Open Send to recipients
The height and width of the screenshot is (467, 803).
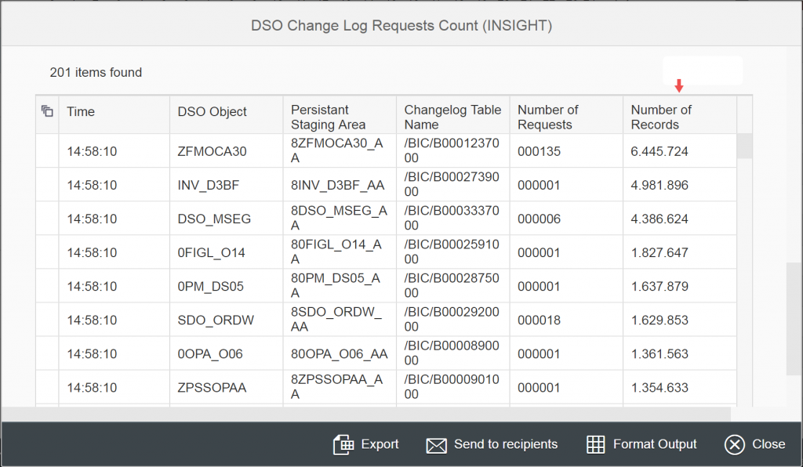pyautogui.click(x=506, y=444)
